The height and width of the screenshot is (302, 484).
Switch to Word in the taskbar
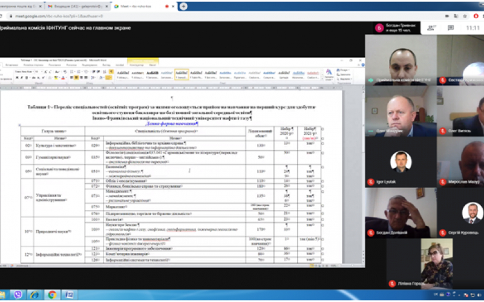(x=69, y=295)
